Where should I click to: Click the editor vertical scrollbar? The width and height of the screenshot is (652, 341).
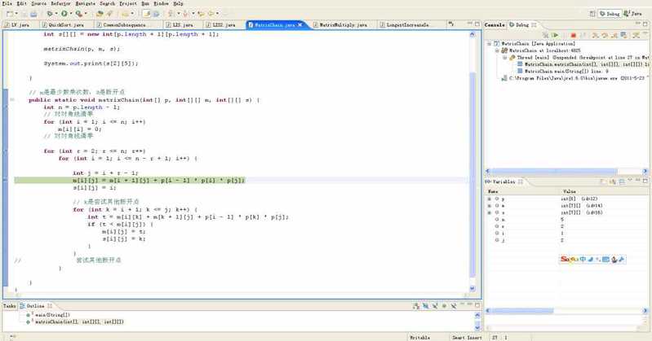coord(472,163)
